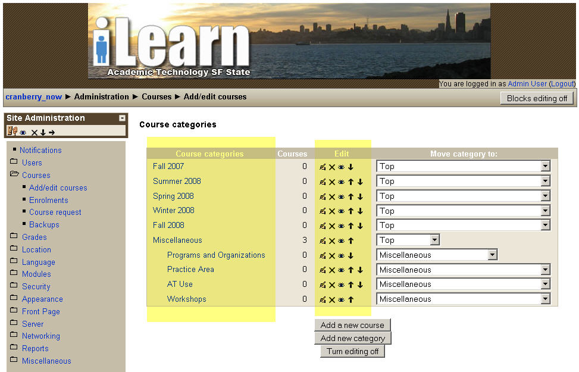Delete the Winter 2008 category

332,211
